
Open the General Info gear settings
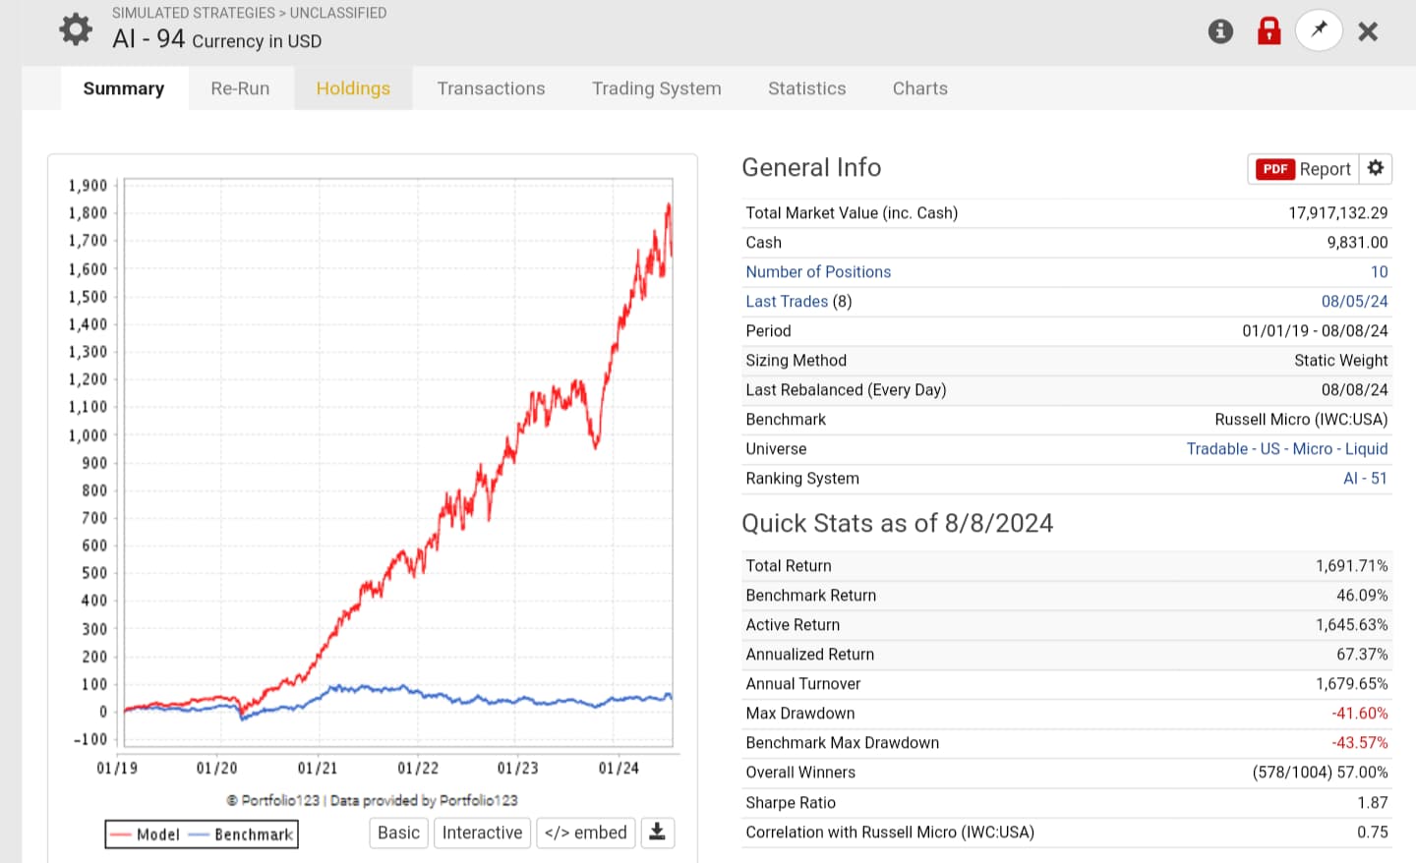point(1376,168)
